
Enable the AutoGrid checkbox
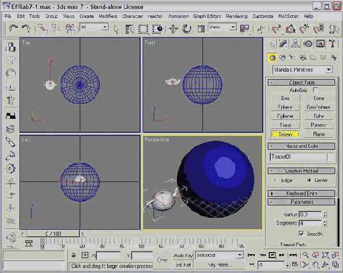point(315,90)
